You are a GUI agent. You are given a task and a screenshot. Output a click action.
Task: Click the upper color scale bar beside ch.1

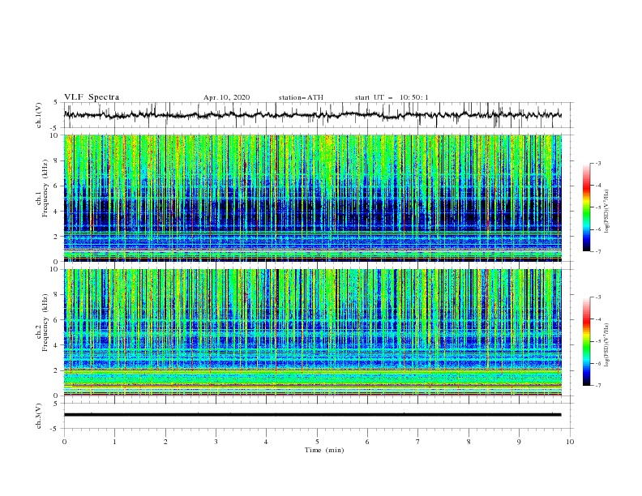[586, 207]
